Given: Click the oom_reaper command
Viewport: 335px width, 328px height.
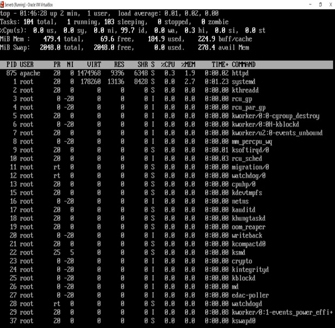Looking at the screenshot, I should point(249,227).
